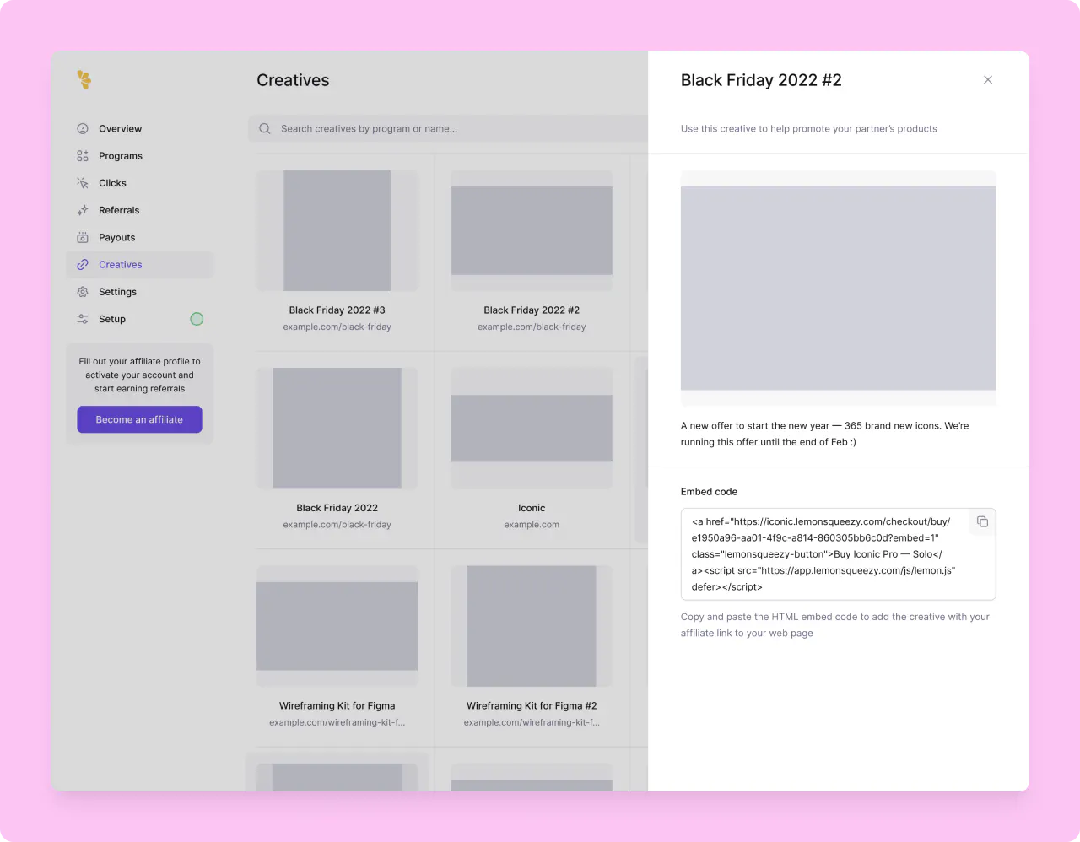Image resolution: width=1080 pixels, height=842 pixels.
Task: Open the Payouts section
Action: click(x=140, y=237)
